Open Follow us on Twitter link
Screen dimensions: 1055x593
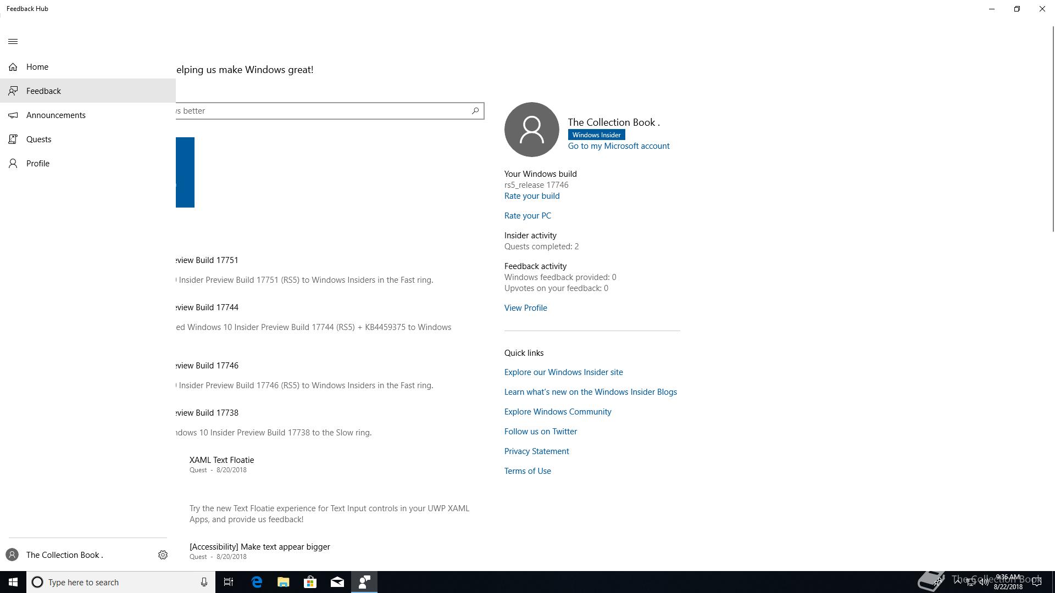[x=541, y=432]
